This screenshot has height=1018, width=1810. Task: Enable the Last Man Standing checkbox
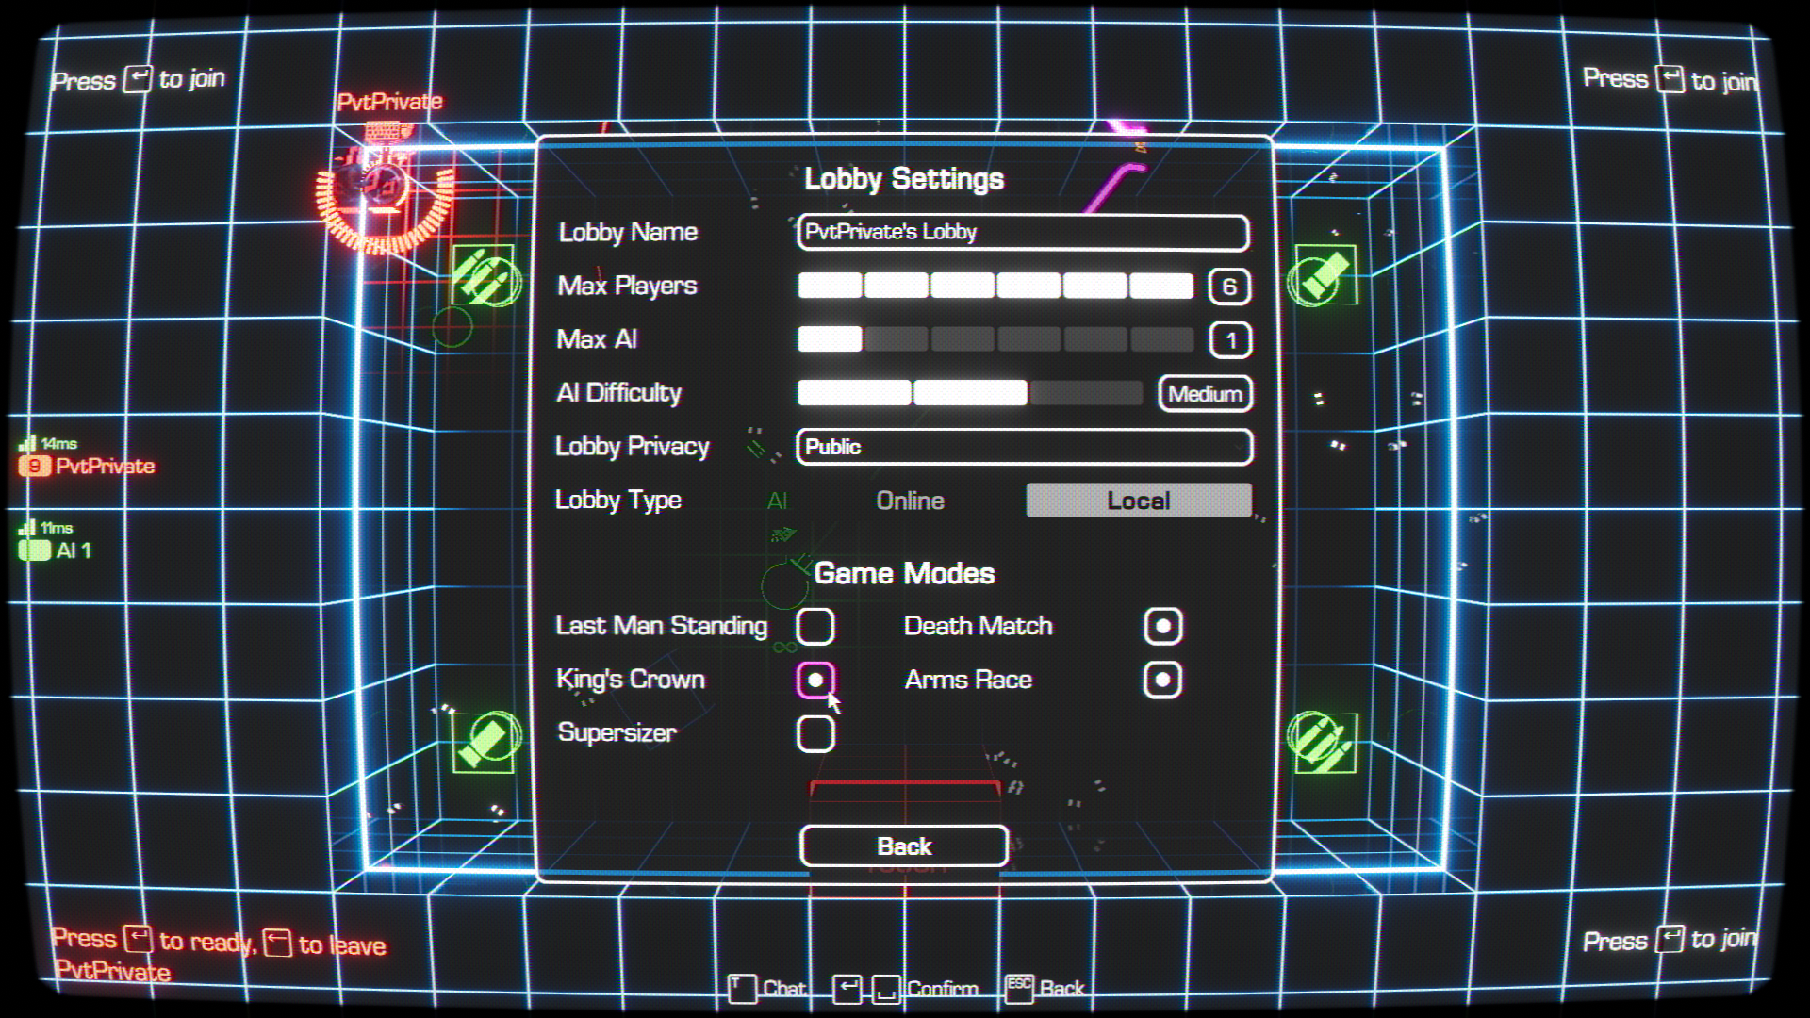click(x=815, y=626)
